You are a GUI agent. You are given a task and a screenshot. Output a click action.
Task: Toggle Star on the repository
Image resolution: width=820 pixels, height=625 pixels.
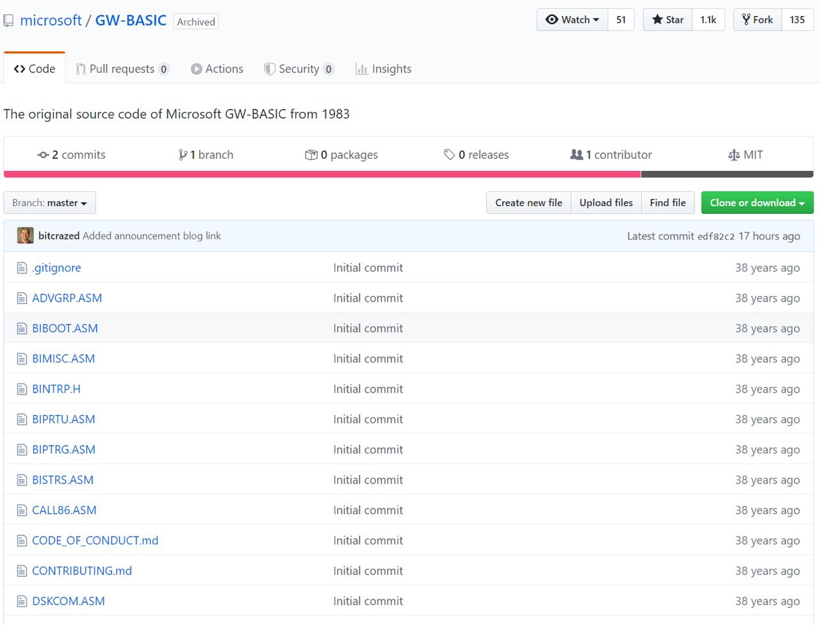pyautogui.click(x=668, y=20)
